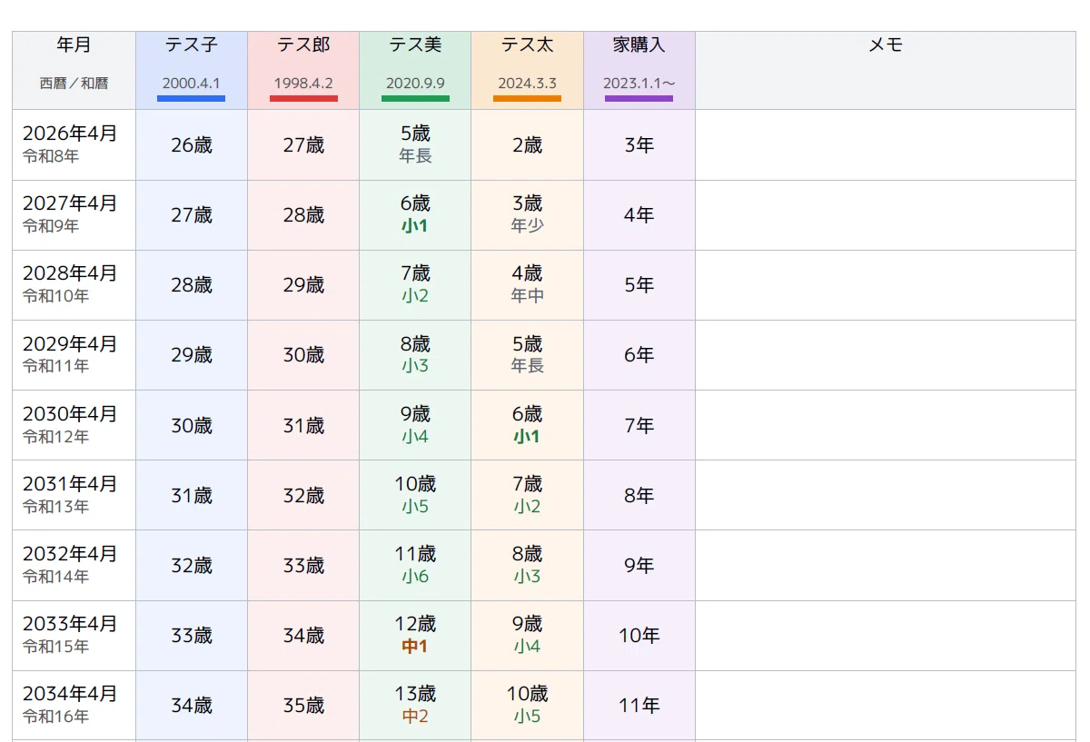
Task: Select the 2033年4月 row label
Action: coord(70,624)
